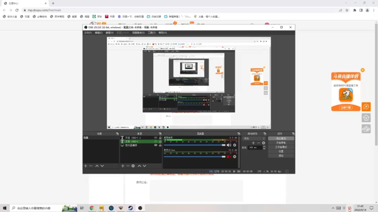Click Douyu sidebar orange play icon
Screen dimensions: 378x212
click(366, 106)
